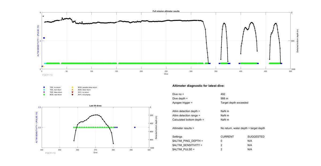Click 'No return, water depth > target depth' text
This screenshot has height=166, width=321.
tap(243, 128)
